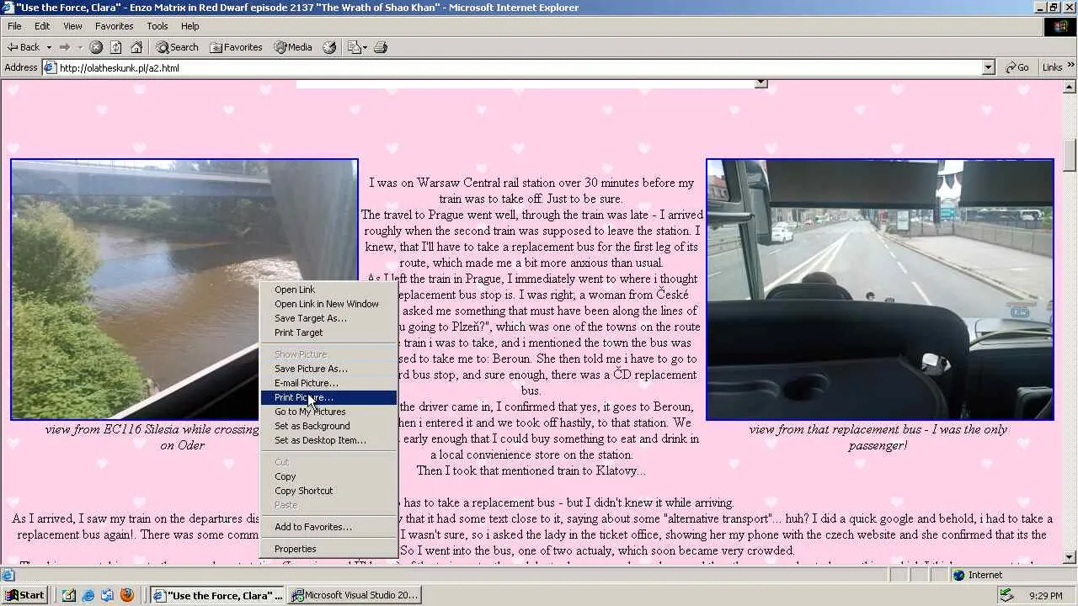1078x606 pixels.
Task: Switch to "Use the Force, Clara" taskbar button
Action: tap(218, 595)
